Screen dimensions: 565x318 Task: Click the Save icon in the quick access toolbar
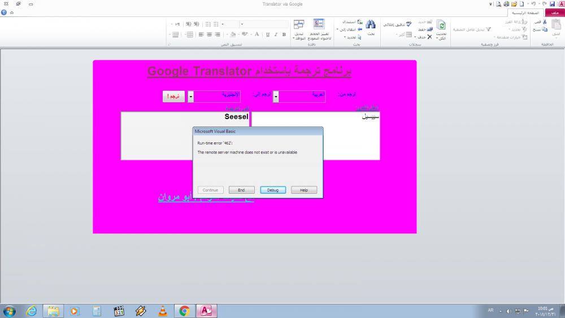click(552, 4)
